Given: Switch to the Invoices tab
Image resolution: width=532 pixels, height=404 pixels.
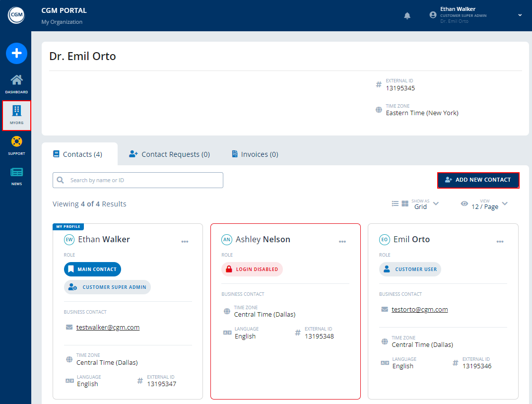Looking at the screenshot, I should pos(255,154).
